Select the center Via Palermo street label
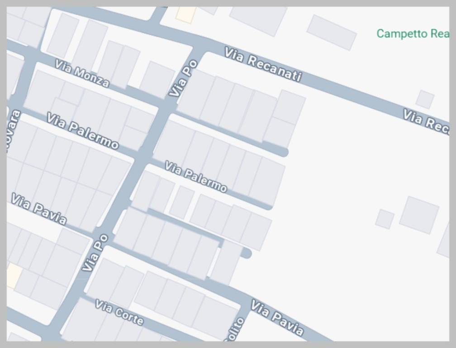 (195, 176)
